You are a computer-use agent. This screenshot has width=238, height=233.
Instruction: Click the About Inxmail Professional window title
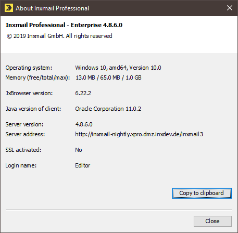point(52,8)
